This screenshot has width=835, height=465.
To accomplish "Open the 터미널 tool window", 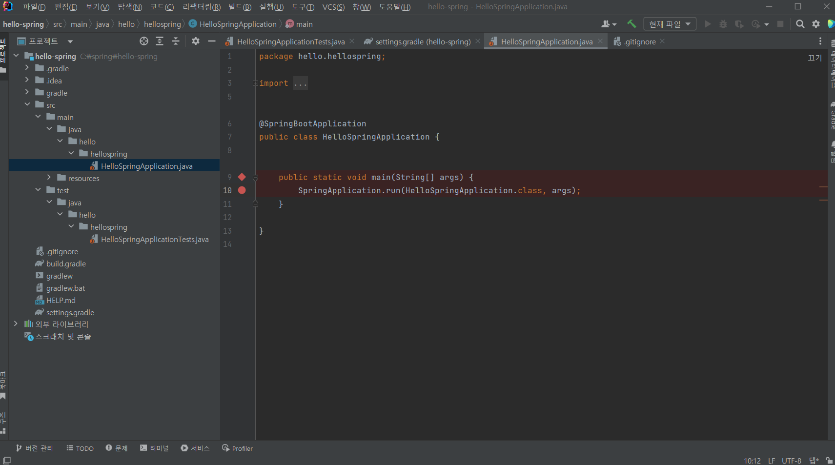I will click(154, 448).
